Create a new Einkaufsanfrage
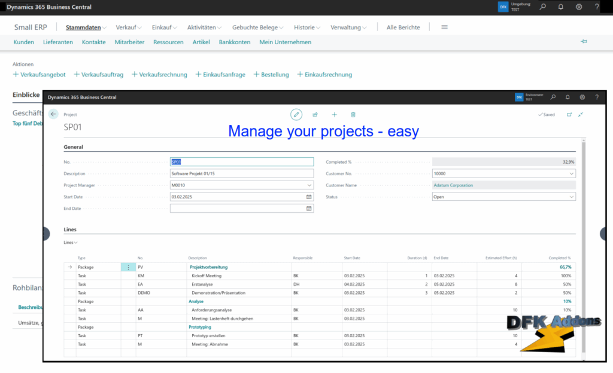 [220, 74]
